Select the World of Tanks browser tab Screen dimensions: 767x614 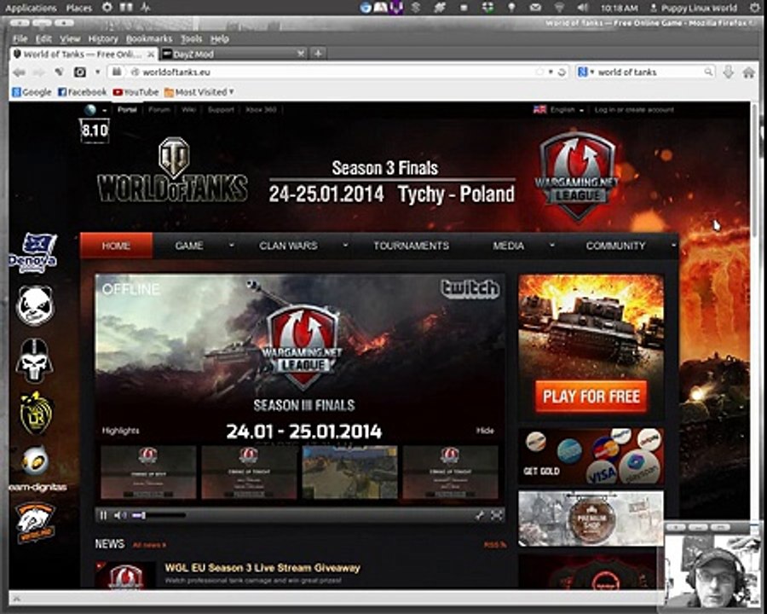[x=84, y=54]
